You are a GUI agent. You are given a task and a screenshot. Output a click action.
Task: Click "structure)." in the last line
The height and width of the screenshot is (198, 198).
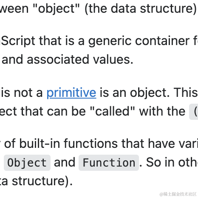(x=42, y=181)
